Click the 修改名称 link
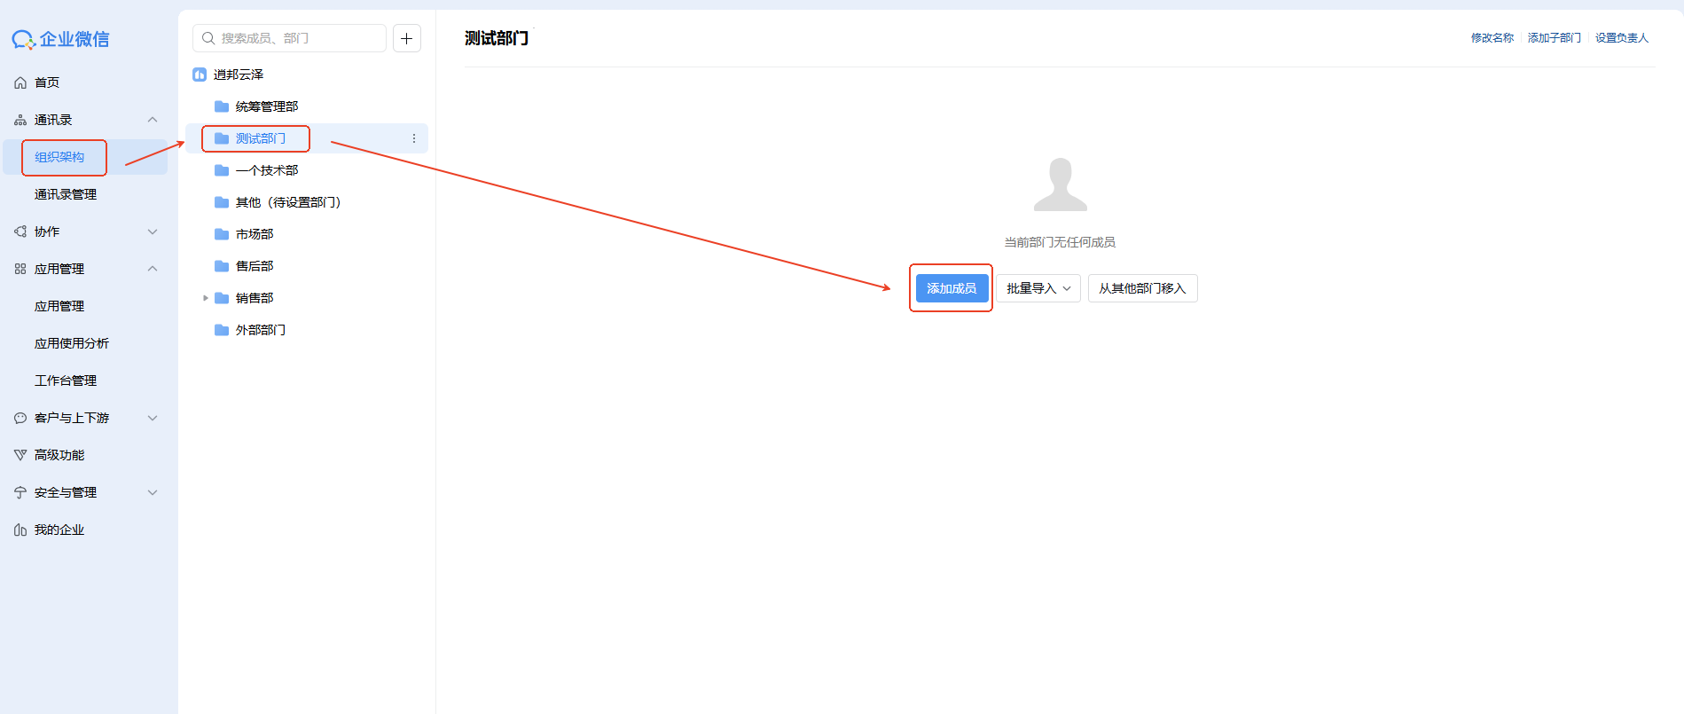1684x714 pixels. coord(1492,38)
